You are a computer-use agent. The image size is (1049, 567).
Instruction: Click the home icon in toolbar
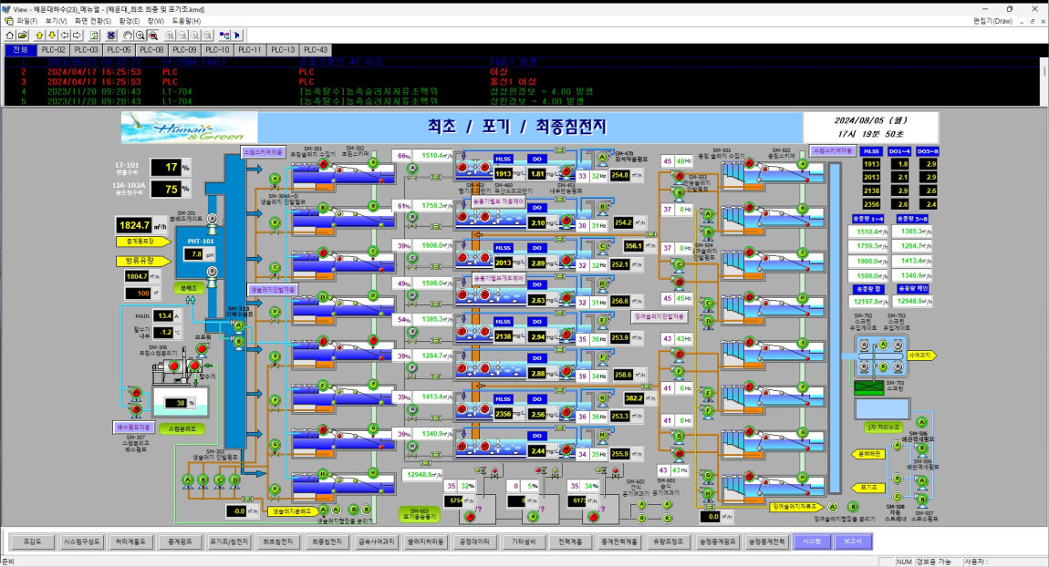[10, 35]
